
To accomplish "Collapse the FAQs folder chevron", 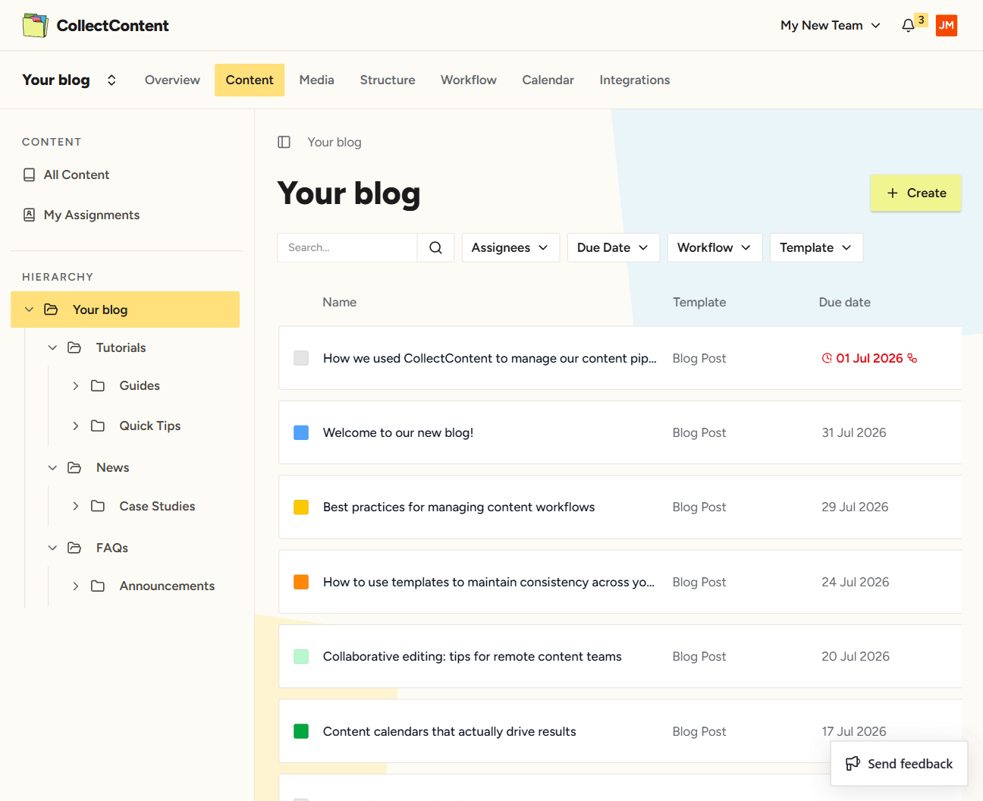I will 52,548.
